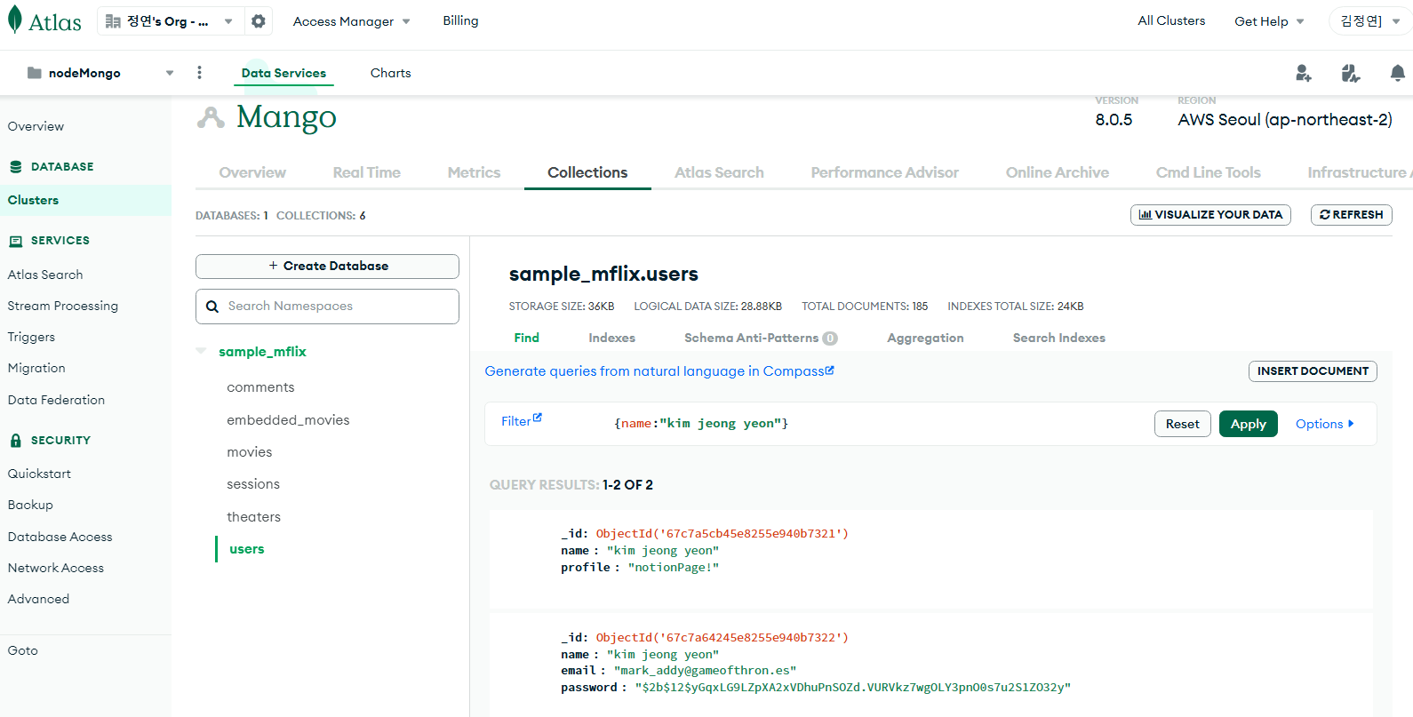
Task: Click the external link icon beside Filter
Action: (537, 418)
